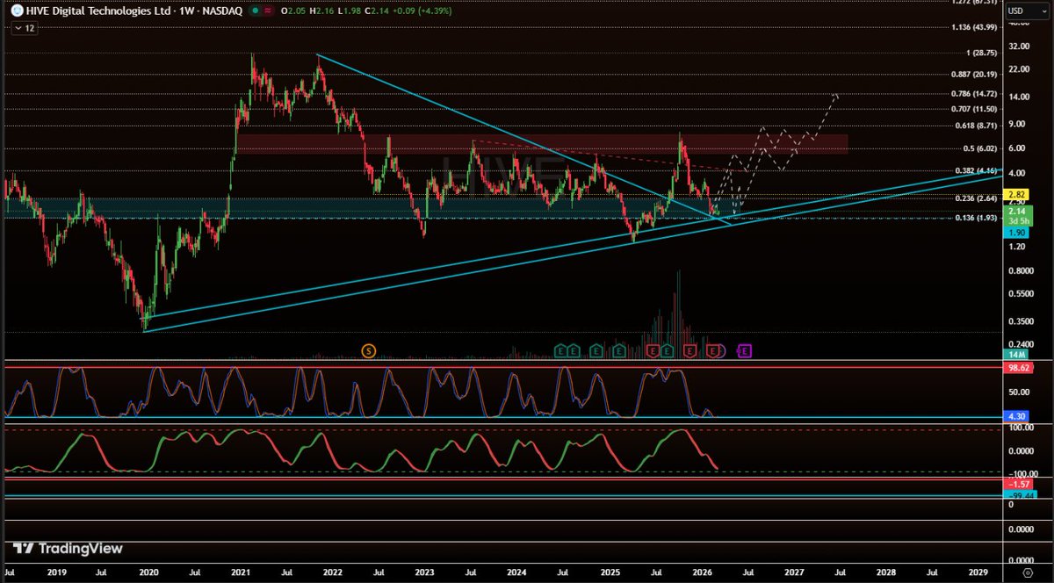Screen dimensions: 1054x583
Task: Click the HIVE Digital Technologies logo icon
Action: pos(18,11)
